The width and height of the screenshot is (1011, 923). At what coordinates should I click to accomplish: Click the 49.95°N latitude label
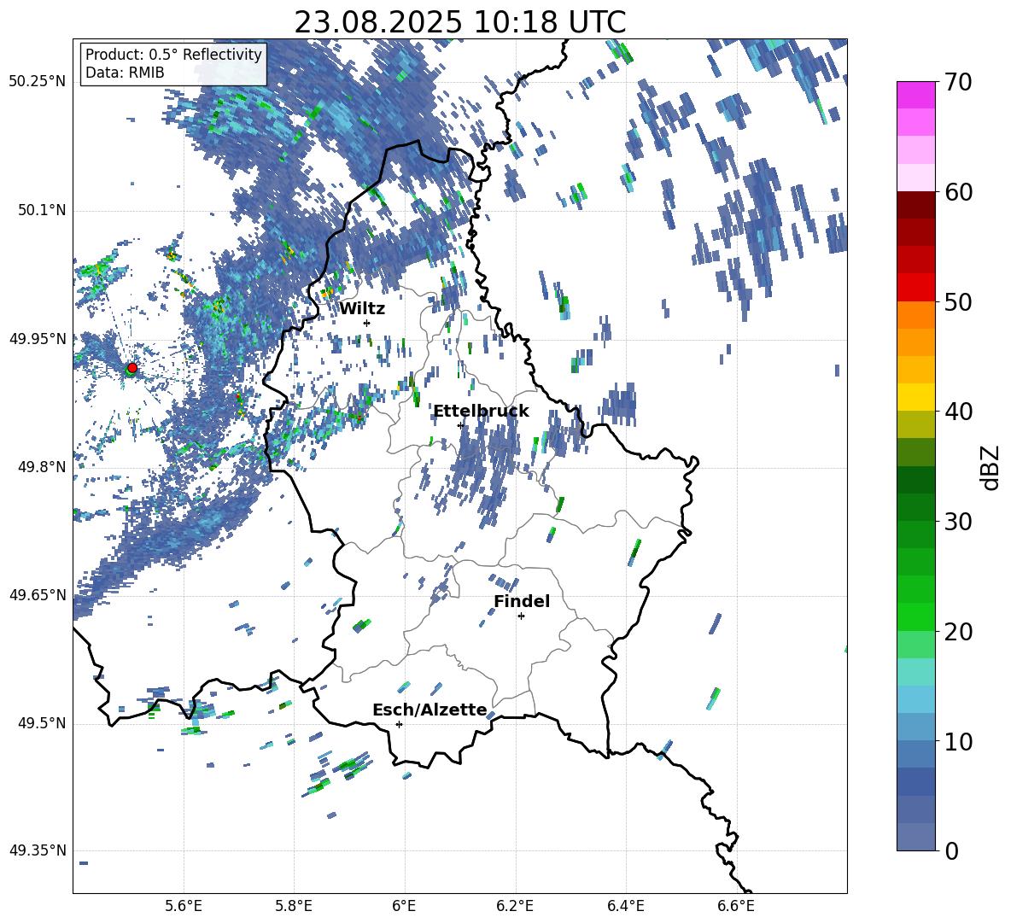click(x=38, y=338)
